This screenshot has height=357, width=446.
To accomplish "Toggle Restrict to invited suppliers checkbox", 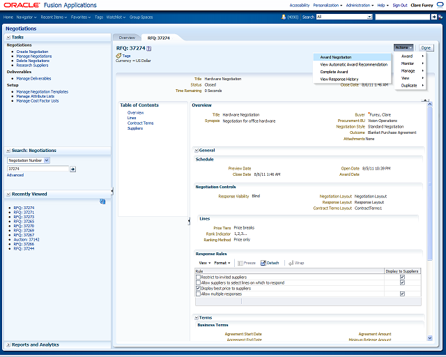I will click(198, 277).
